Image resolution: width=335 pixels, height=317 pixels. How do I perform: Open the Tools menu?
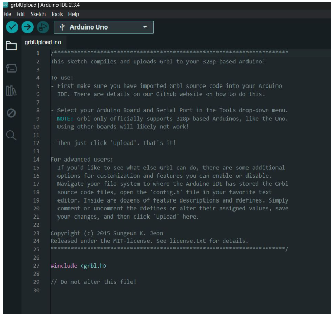coord(57,14)
